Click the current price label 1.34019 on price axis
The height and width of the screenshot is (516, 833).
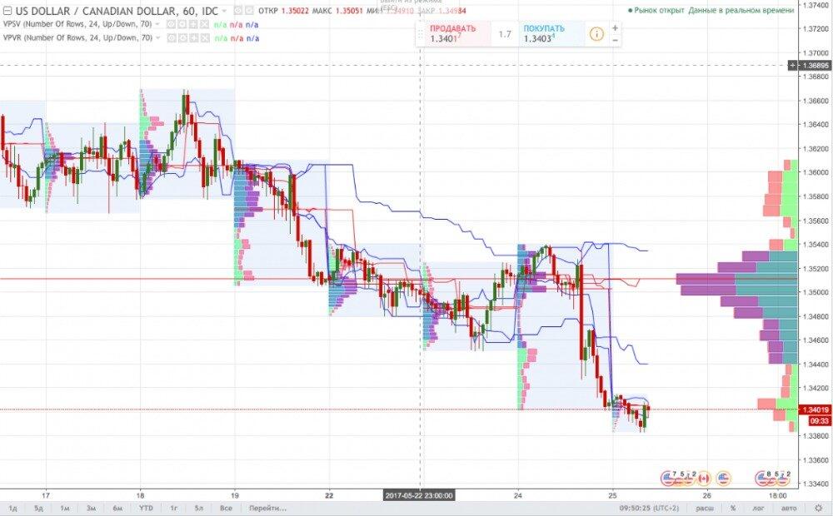tap(815, 409)
